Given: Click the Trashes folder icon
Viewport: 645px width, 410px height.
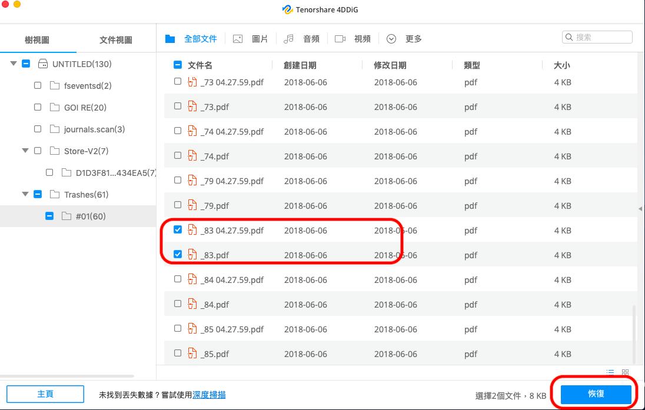Looking at the screenshot, I should pos(55,195).
